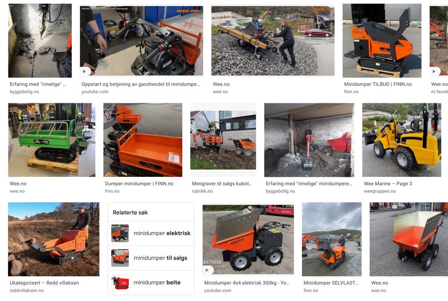Screen dimensions: 448x301
Task: Click the 'Wee Marine – Page 3' title
Action: click(x=388, y=183)
